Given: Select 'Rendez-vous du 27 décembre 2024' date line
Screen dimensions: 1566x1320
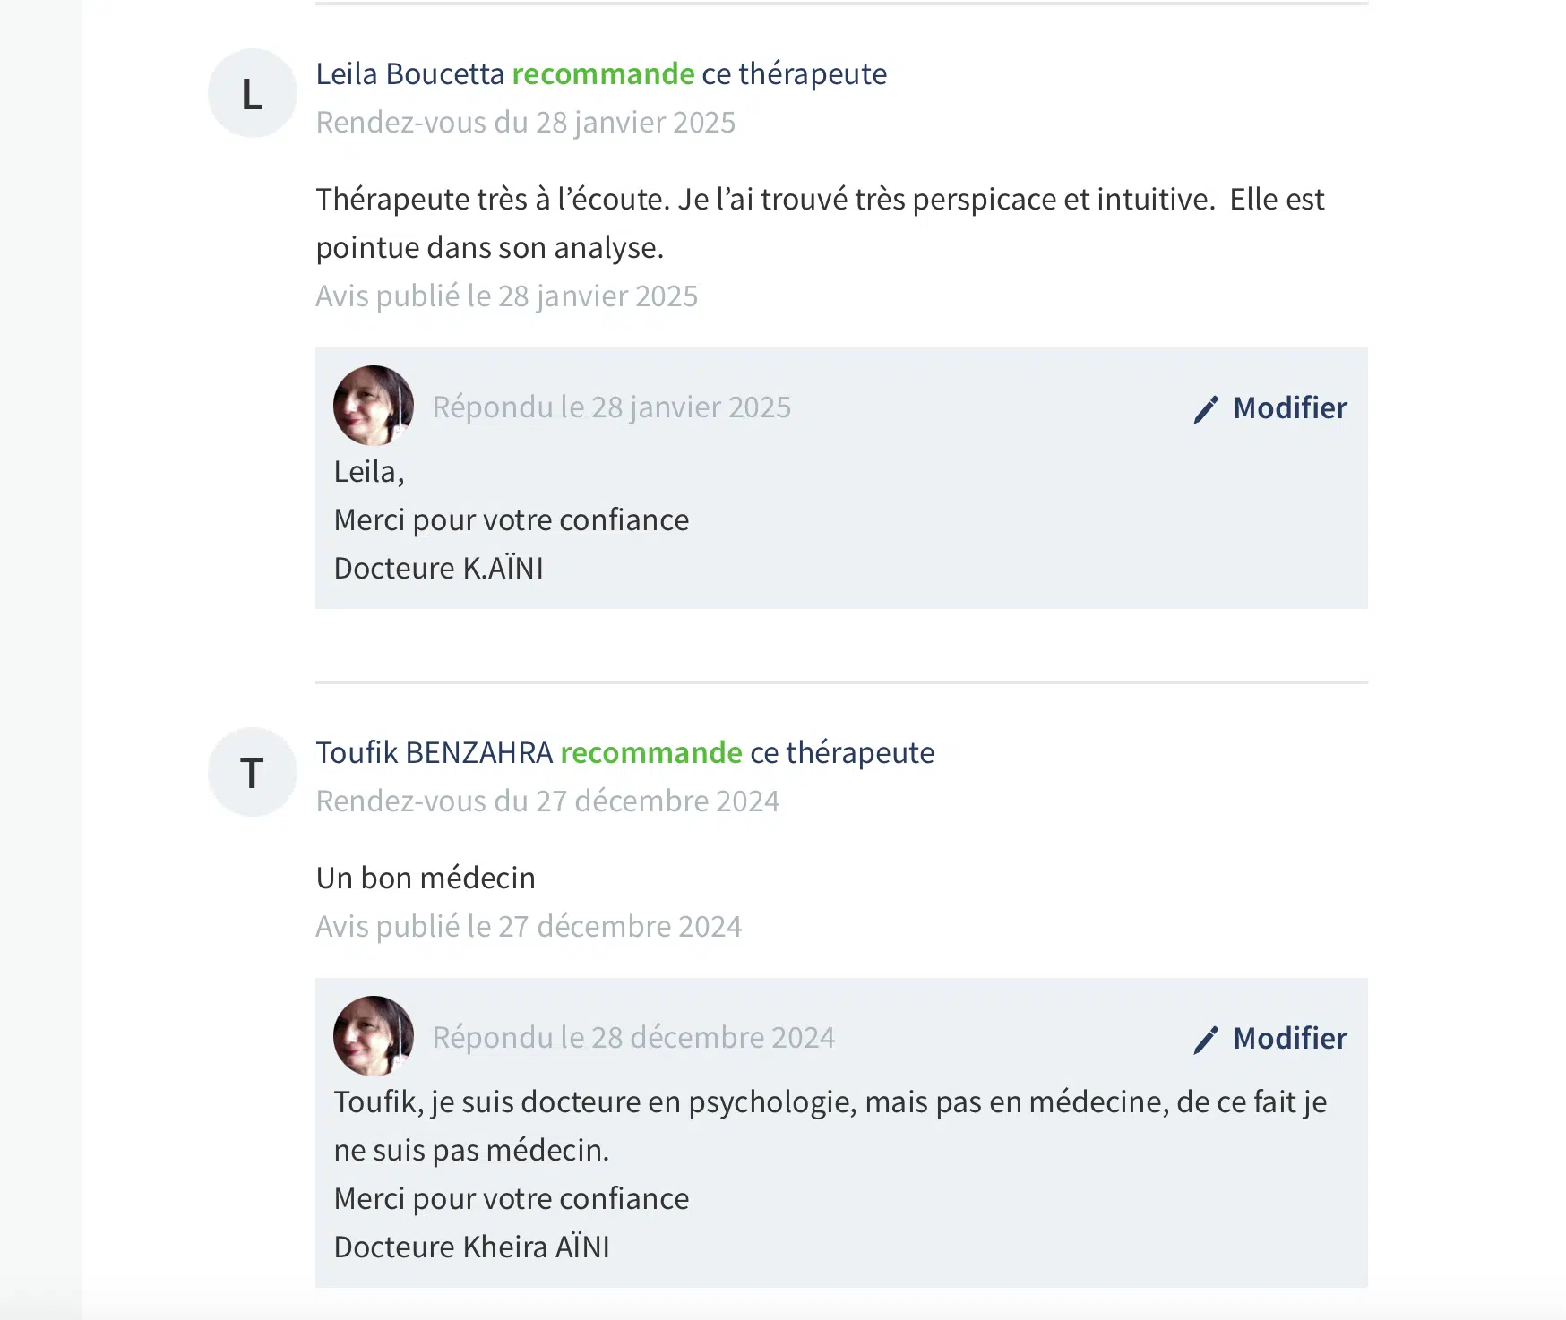Looking at the screenshot, I should (547, 801).
